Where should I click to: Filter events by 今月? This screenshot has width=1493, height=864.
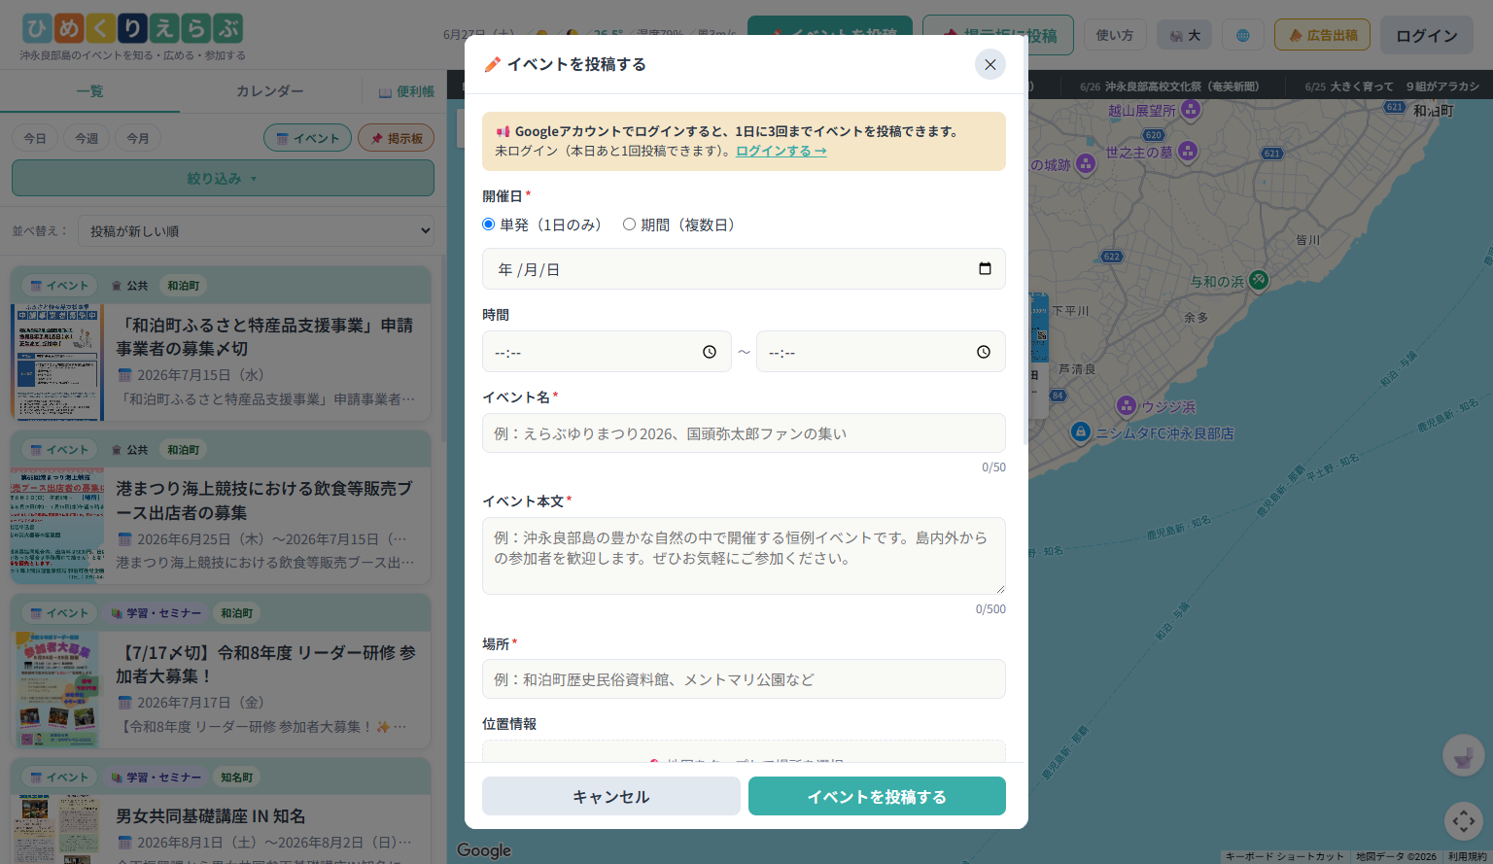coord(138,138)
